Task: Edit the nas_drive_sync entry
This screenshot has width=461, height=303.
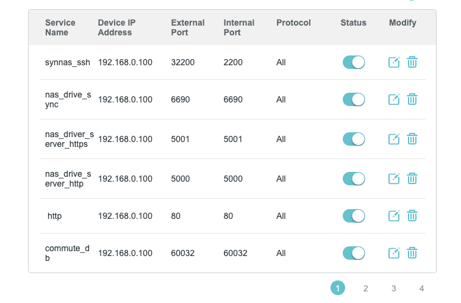Action: [x=394, y=99]
